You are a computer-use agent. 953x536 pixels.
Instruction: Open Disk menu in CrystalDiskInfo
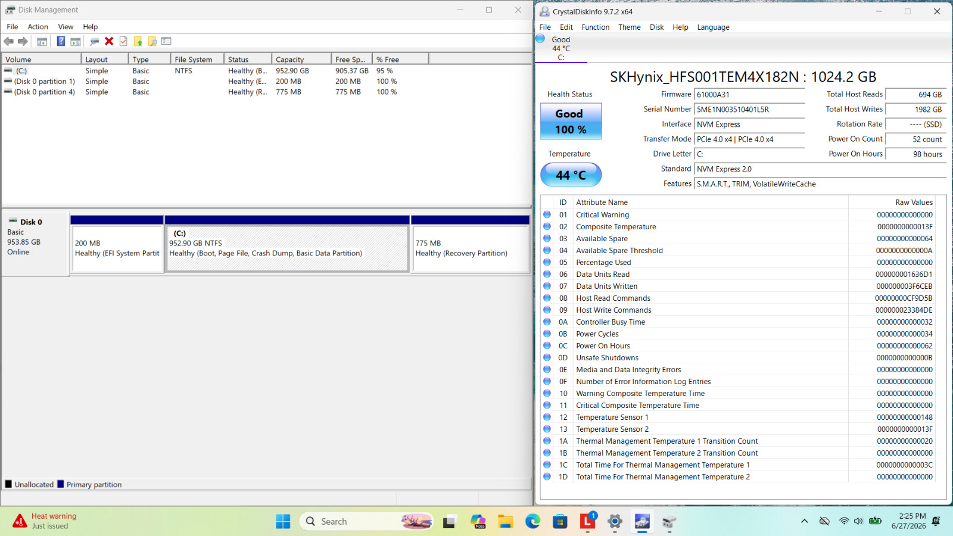coord(657,27)
